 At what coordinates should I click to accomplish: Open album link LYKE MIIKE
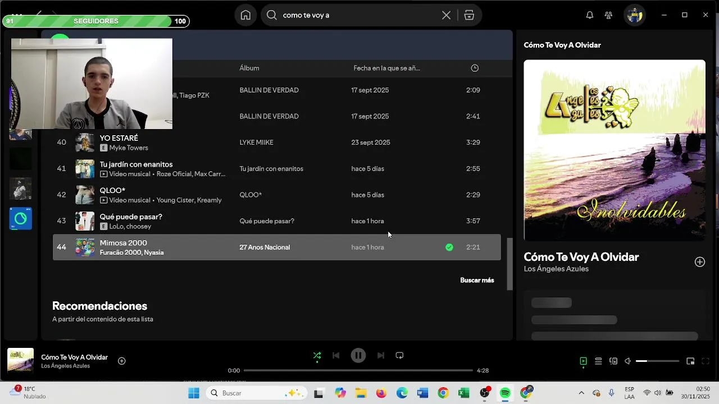pos(256,143)
